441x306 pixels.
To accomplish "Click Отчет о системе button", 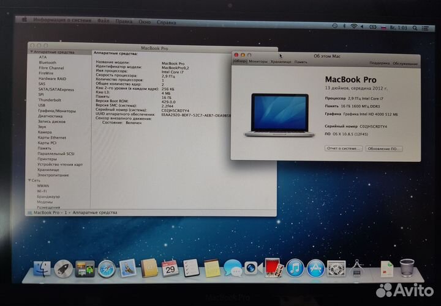I will 344,148.
